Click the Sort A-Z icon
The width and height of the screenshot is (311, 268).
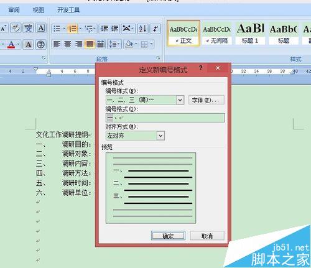point(143,29)
